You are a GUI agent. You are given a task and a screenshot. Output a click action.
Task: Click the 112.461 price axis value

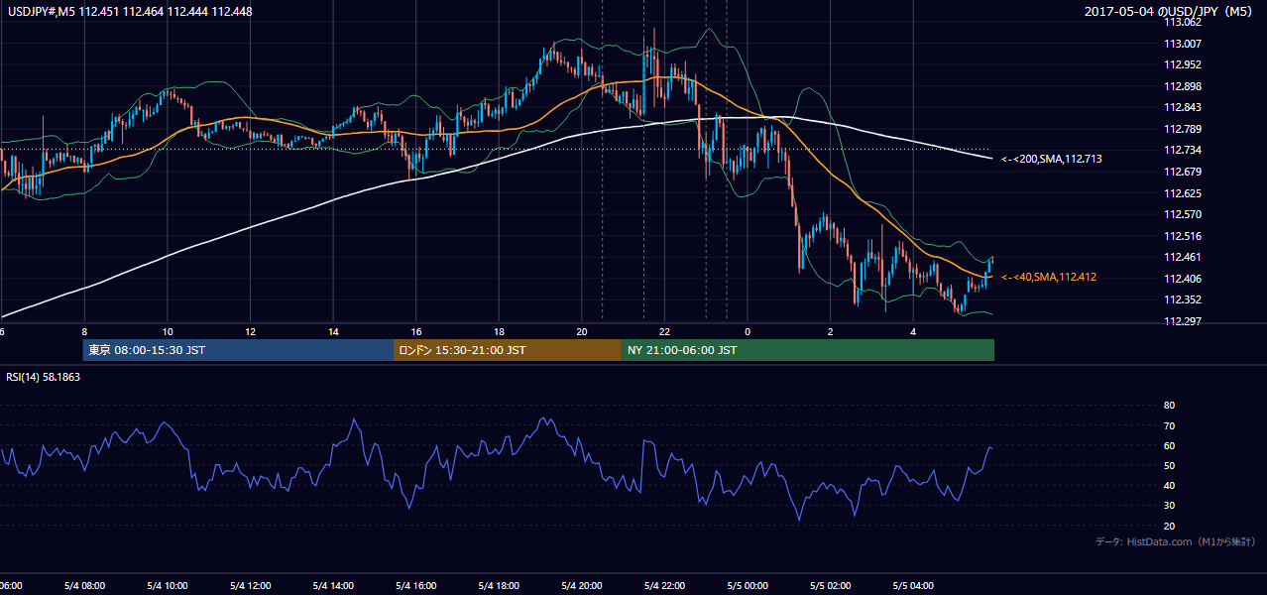coord(1183,257)
